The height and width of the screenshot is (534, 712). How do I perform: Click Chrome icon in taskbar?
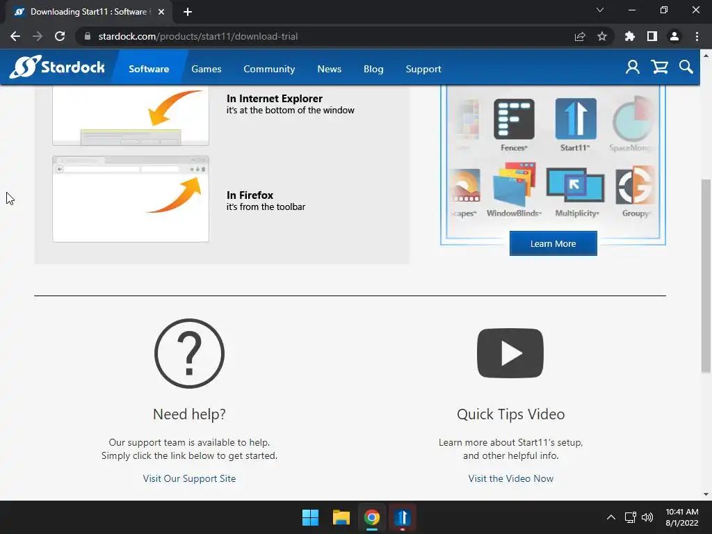pyautogui.click(x=372, y=517)
